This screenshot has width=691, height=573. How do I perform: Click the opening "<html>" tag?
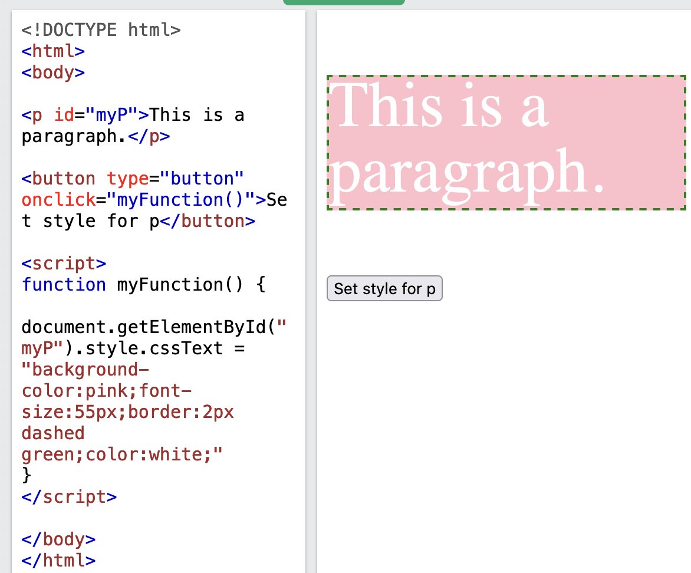point(53,51)
